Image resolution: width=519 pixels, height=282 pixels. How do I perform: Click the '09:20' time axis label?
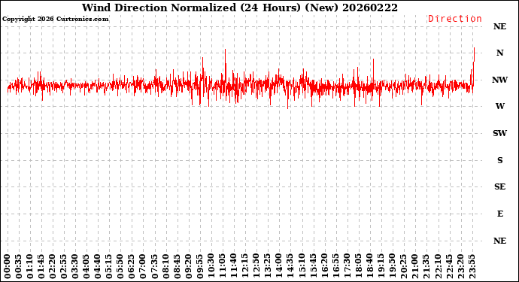pyautogui.click(x=188, y=266)
